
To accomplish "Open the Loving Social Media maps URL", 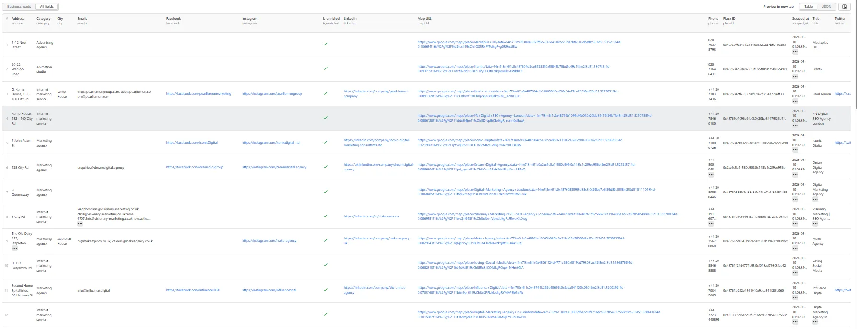I will [x=525, y=265].
